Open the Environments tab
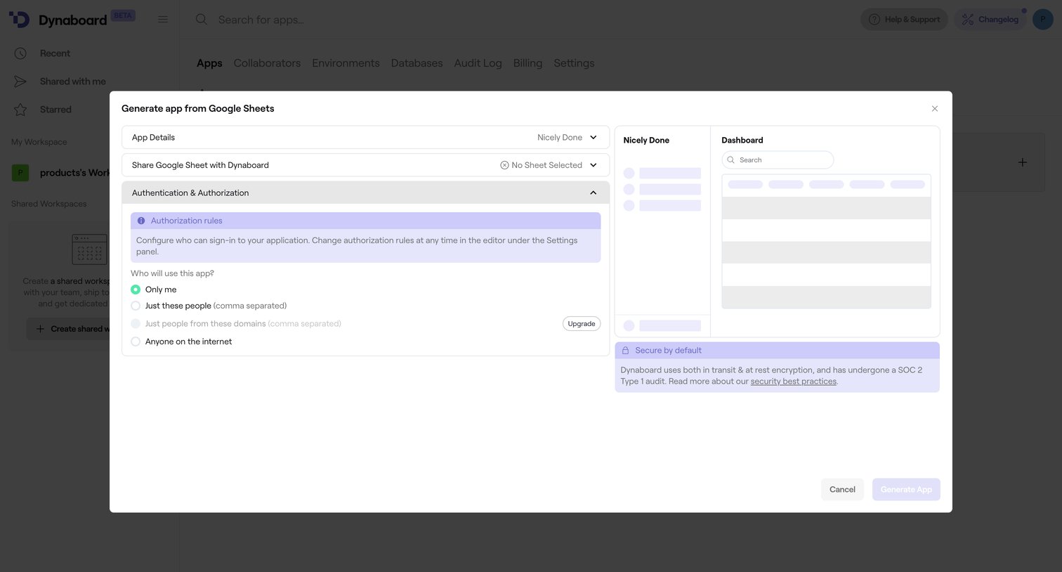This screenshot has height=572, width=1062. coord(346,63)
